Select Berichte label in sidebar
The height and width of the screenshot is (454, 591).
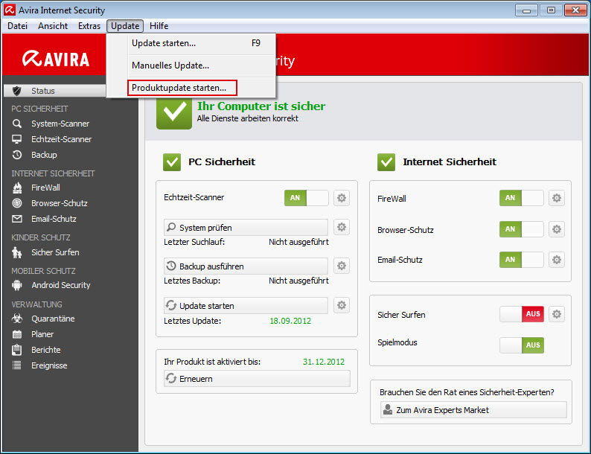[46, 350]
